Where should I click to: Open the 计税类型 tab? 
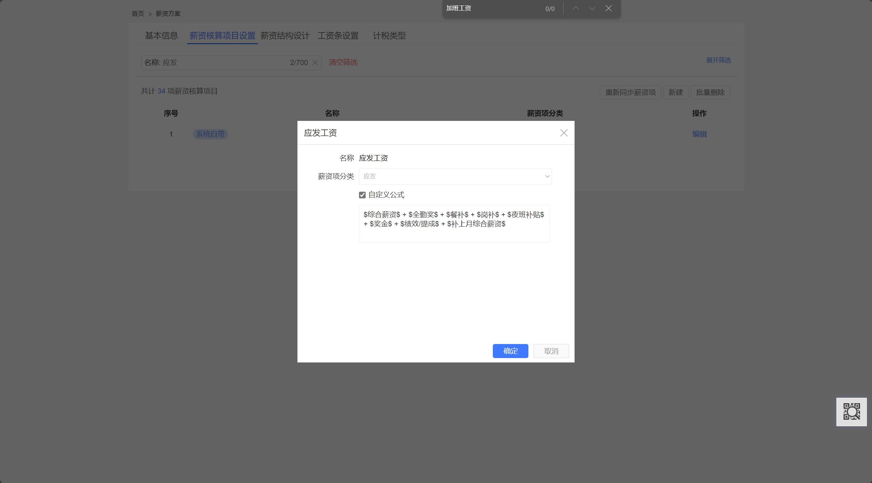click(389, 36)
